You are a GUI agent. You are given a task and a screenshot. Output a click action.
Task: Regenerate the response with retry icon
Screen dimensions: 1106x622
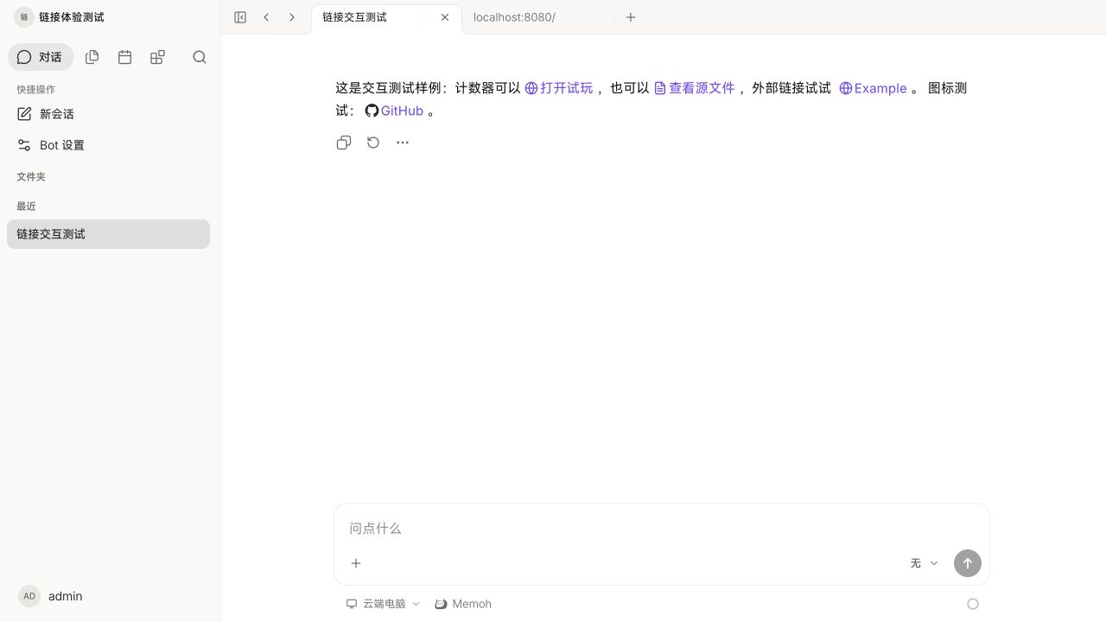[x=373, y=143]
